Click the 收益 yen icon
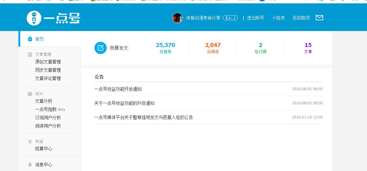The width and height of the screenshot is (367, 171). click(30, 142)
